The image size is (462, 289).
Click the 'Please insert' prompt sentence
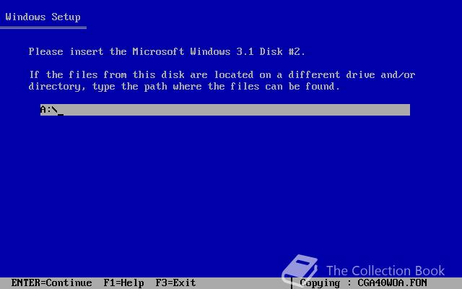(167, 51)
